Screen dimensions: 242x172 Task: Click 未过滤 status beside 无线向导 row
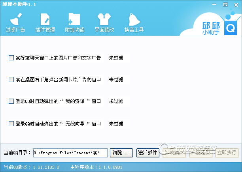coord(116,123)
